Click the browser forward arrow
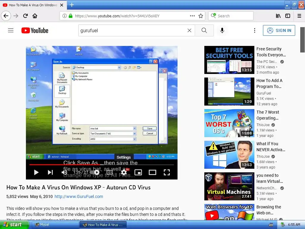This screenshot has height=229, width=305. point(16,16)
